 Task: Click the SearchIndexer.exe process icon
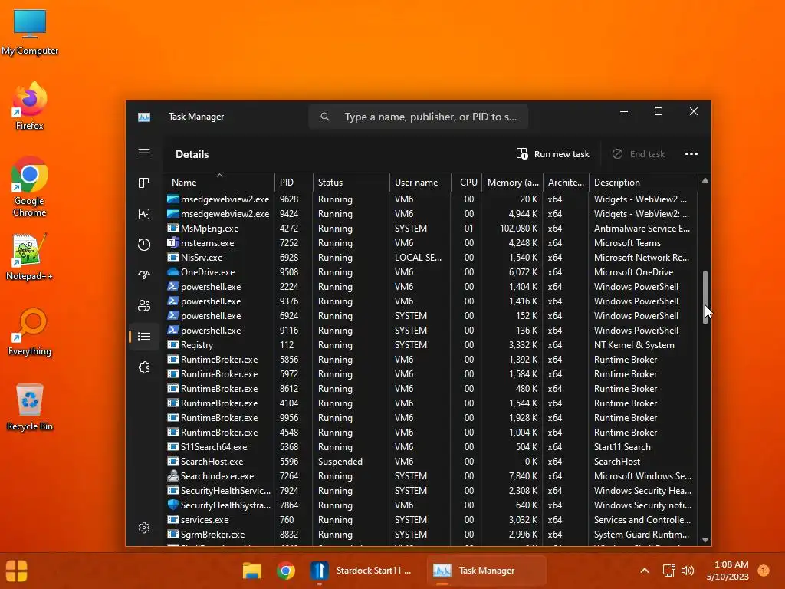[172, 475]
